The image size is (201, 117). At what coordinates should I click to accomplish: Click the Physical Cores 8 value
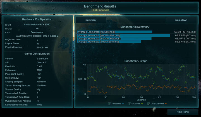point(37,40)
